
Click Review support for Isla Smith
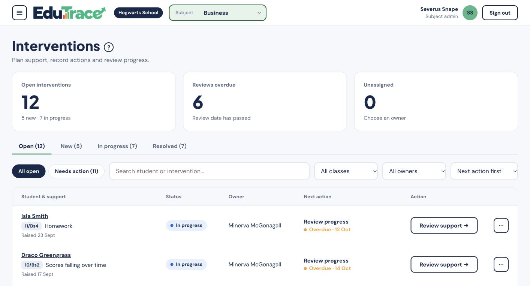[444, 226]
